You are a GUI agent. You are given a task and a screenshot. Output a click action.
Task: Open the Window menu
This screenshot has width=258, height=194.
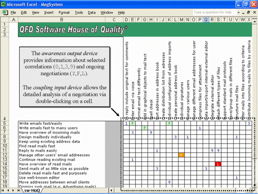pos(107,12)
